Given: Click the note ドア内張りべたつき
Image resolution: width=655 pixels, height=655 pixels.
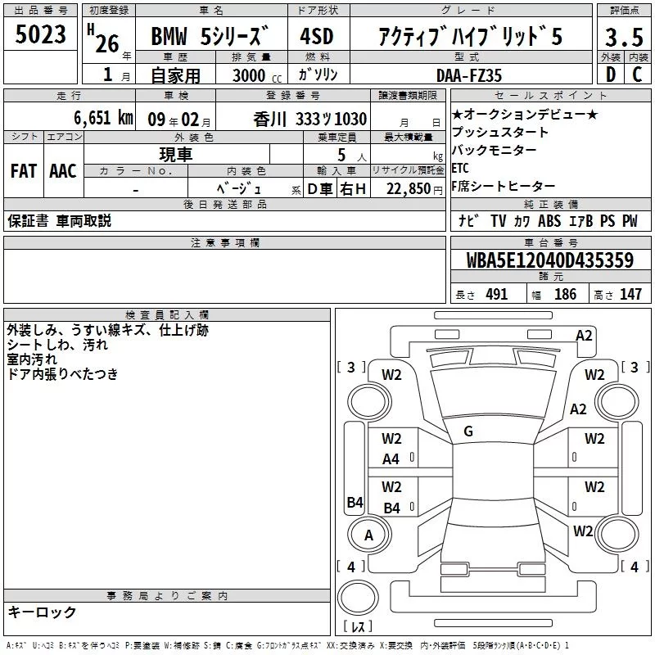Looking at the screenshot, I should tap(63, 374).
